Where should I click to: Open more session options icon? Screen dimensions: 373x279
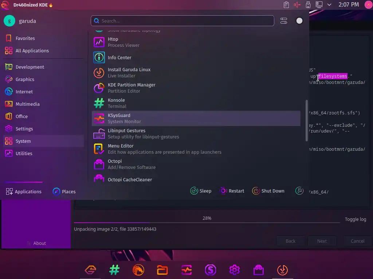pyautogui.click(x=299, y=190)
